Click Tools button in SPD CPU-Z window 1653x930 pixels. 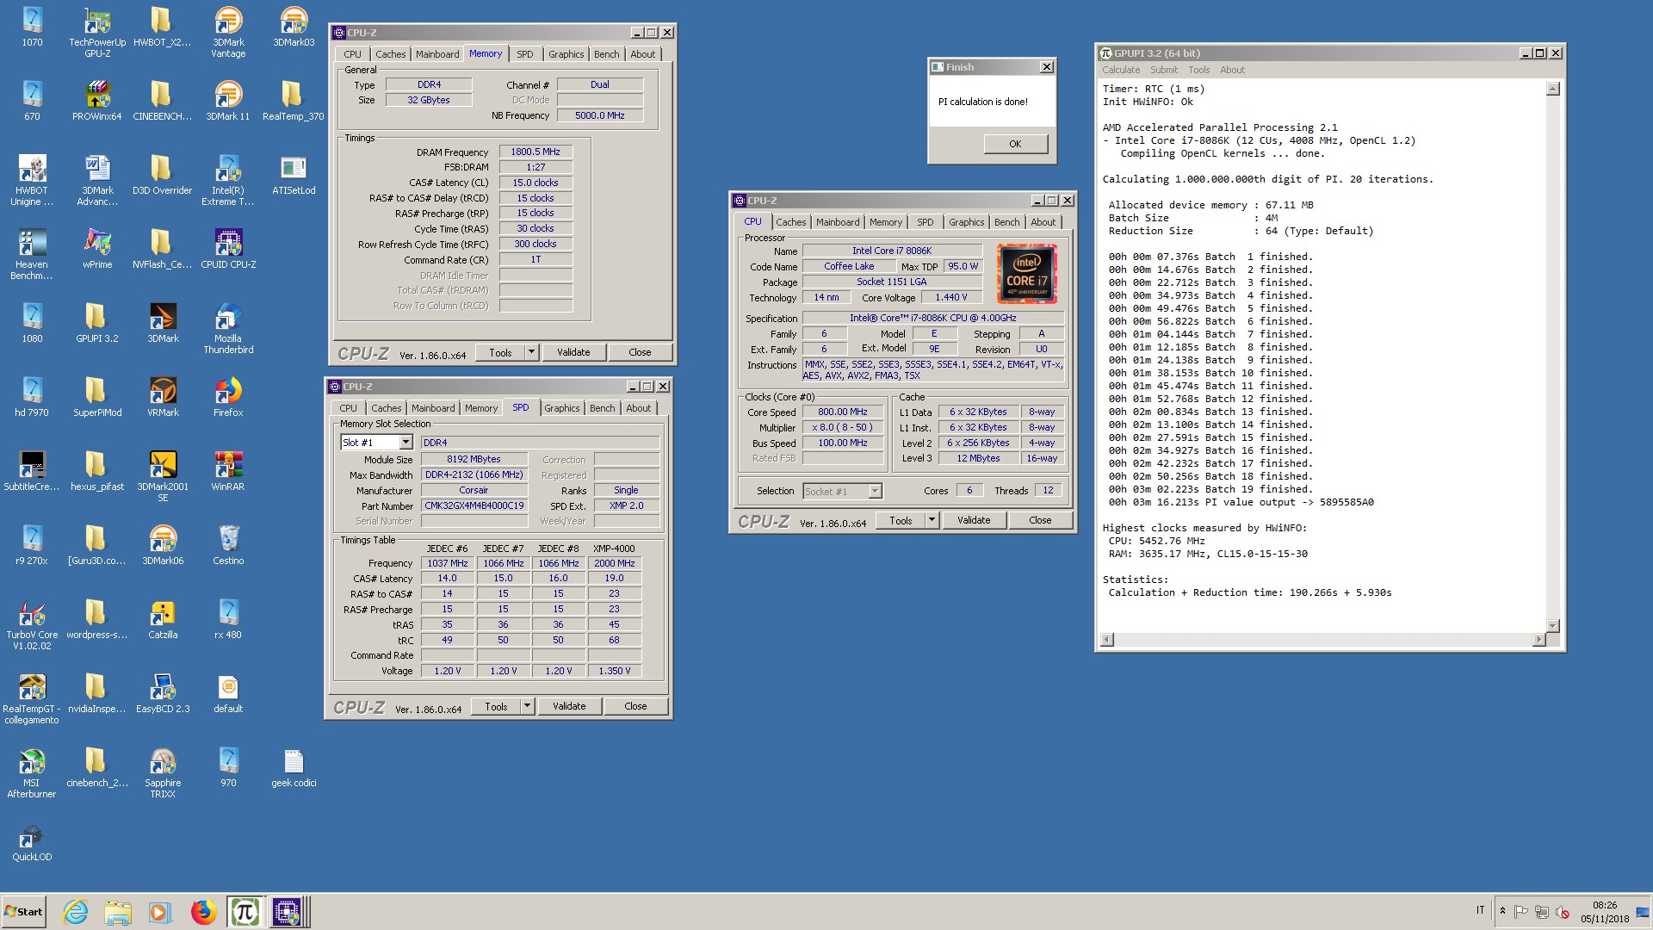(x=496, y=706)
